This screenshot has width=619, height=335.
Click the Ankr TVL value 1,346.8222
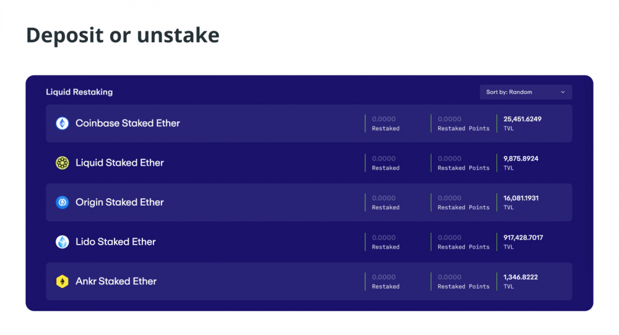pos(521,277)
